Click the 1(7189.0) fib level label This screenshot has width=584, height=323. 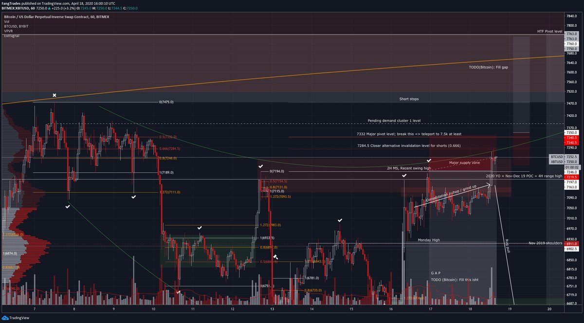[x=166, y=172]
